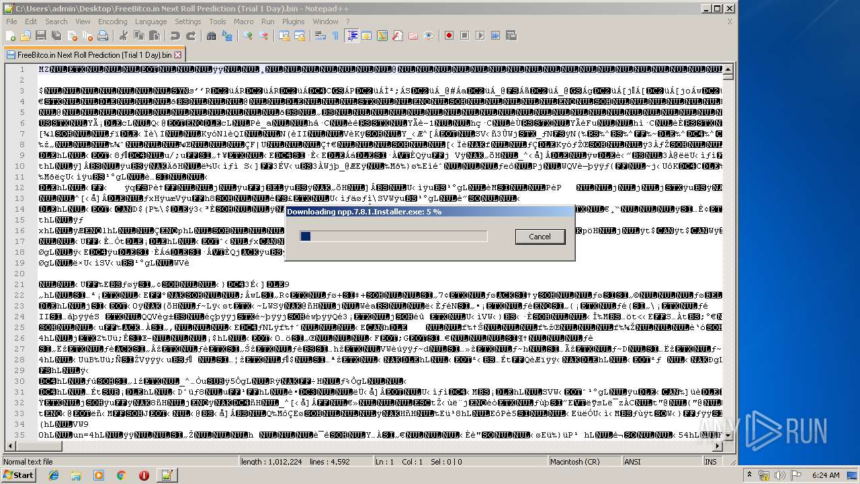The width and height of the screenshot is (860, 484).
Task: Save the file using the toolbar icon
Action: (x=40, y=36)
